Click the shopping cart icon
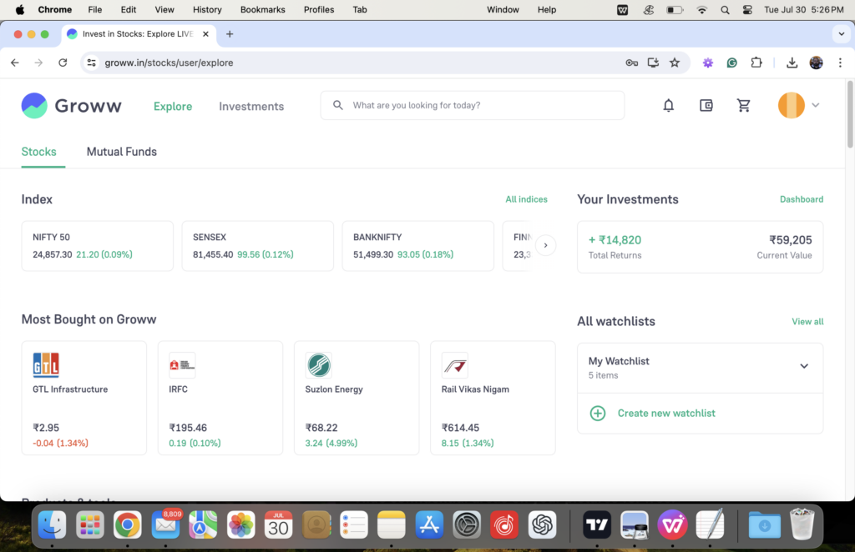Image resolution: width=855 pixels, height=552 pixels. click(743, 105)
